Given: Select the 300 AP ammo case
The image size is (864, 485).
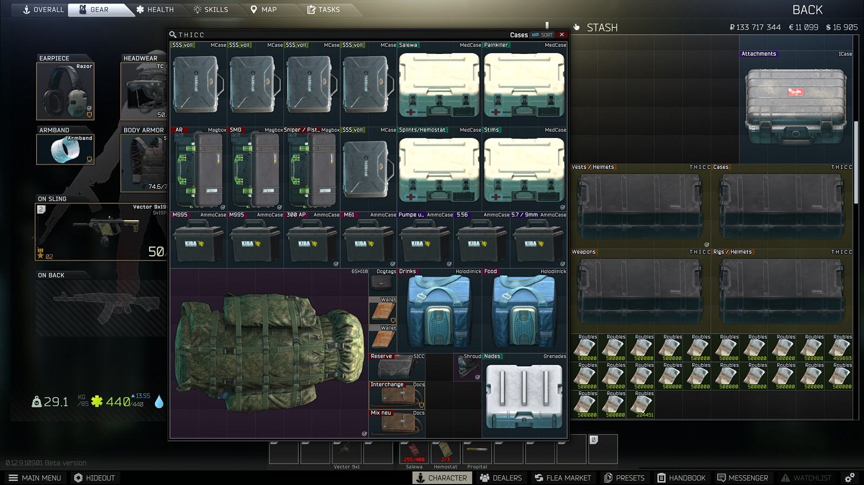Looking at the screenshot, I should [312, 240].
